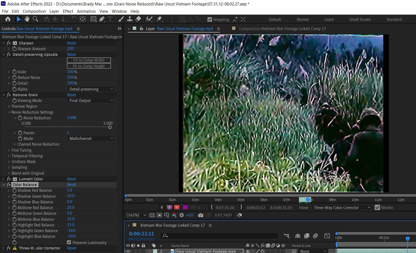This screenshot has height=253, width=416.
Task: Hide the Raw Uncut Vietnam Footage layer eye
Action: [128, 251]
